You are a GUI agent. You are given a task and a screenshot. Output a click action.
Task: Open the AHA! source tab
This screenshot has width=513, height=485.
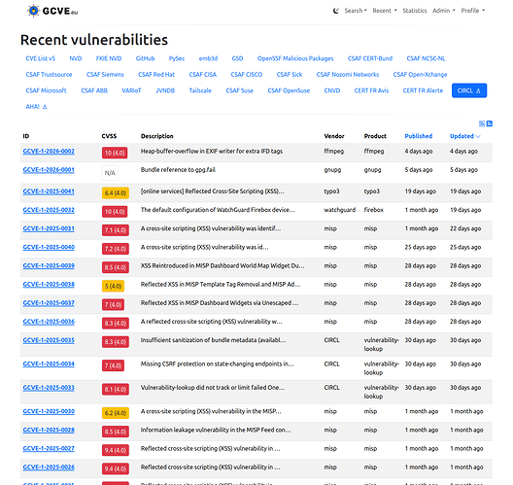point(36,107)
